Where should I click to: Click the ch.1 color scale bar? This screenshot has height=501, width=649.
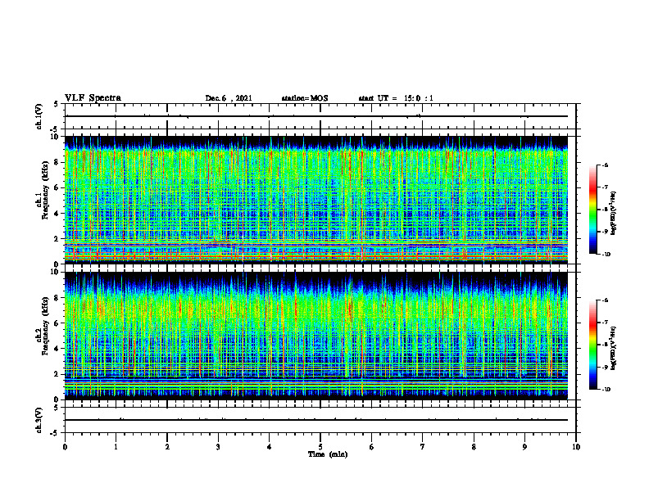click(x=592, y=210)
